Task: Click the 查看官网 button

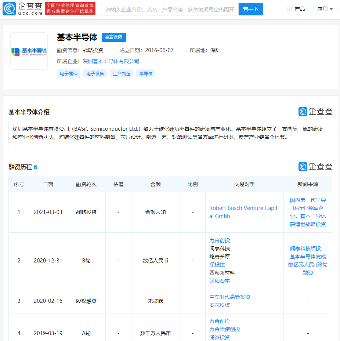Action: click(114, 37)
